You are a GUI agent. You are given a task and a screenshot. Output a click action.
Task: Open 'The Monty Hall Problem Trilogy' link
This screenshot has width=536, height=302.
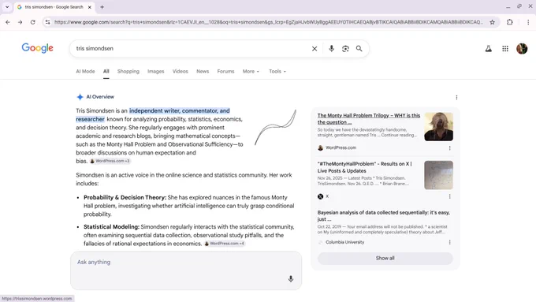[x=369, y=119]
